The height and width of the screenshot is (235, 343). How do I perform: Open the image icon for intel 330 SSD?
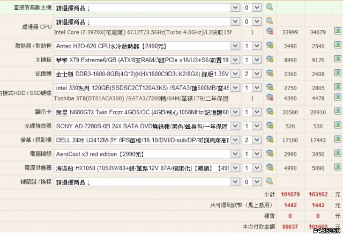pos(338,87)
